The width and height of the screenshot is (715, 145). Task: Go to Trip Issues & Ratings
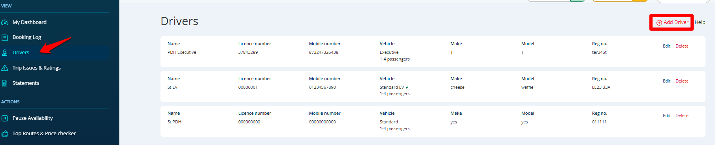click(x=36, y=68)
